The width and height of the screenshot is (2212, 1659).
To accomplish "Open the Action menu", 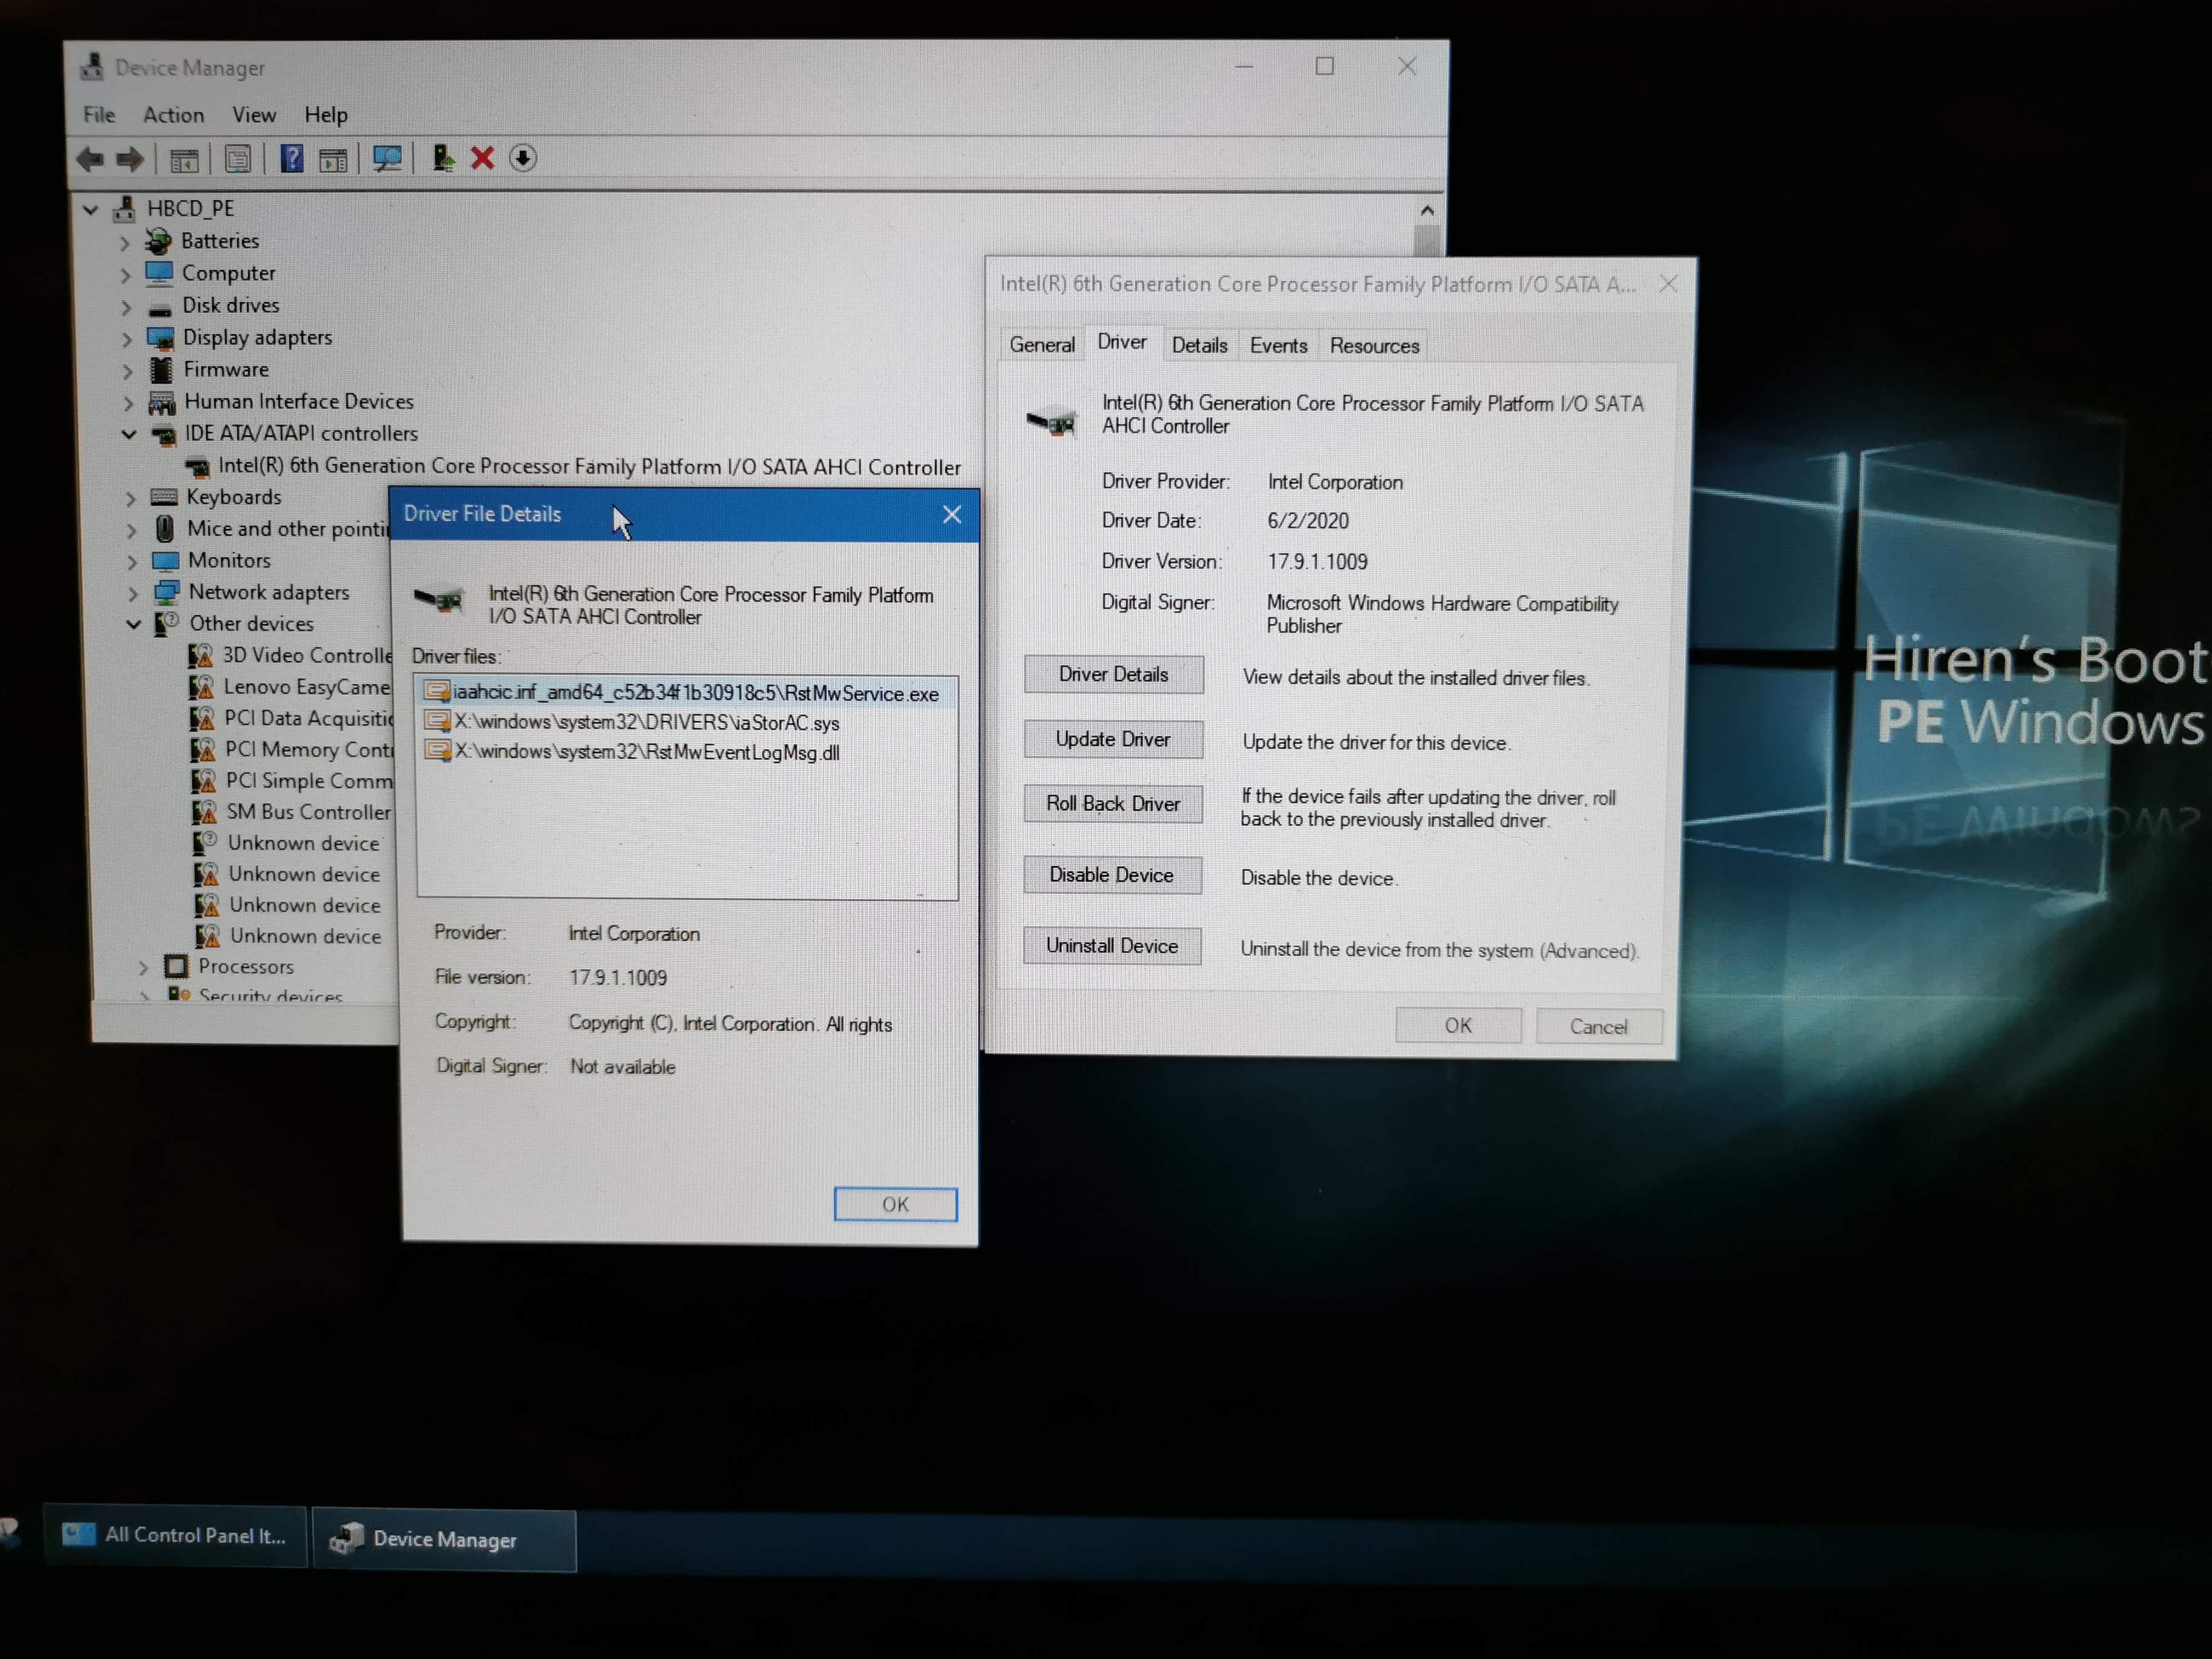I will tap(173, 115).
